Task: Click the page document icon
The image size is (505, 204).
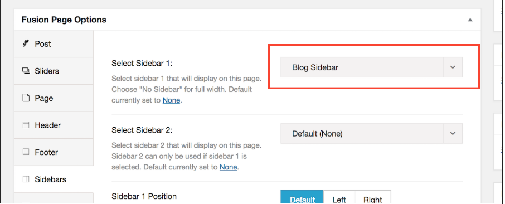Action: (x=26, y=98)
